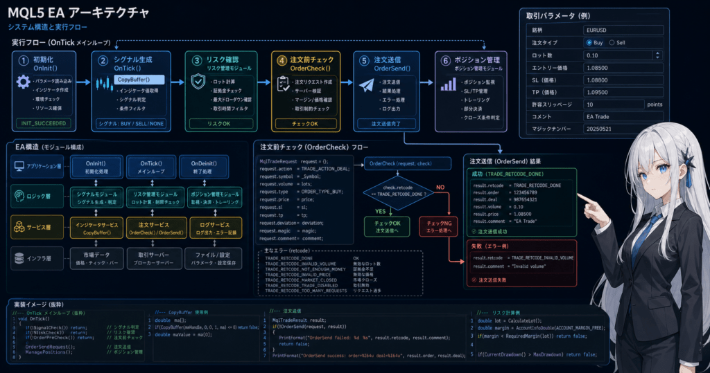Viewport: 710px width, 373px height.
Task: Click TRADE_RETCODE_TOO_MANY_REQUESTS in the error list
Action: (x=306, y=291)
